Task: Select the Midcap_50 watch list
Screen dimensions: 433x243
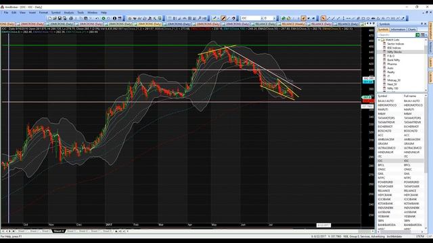Action: [394, 80]
